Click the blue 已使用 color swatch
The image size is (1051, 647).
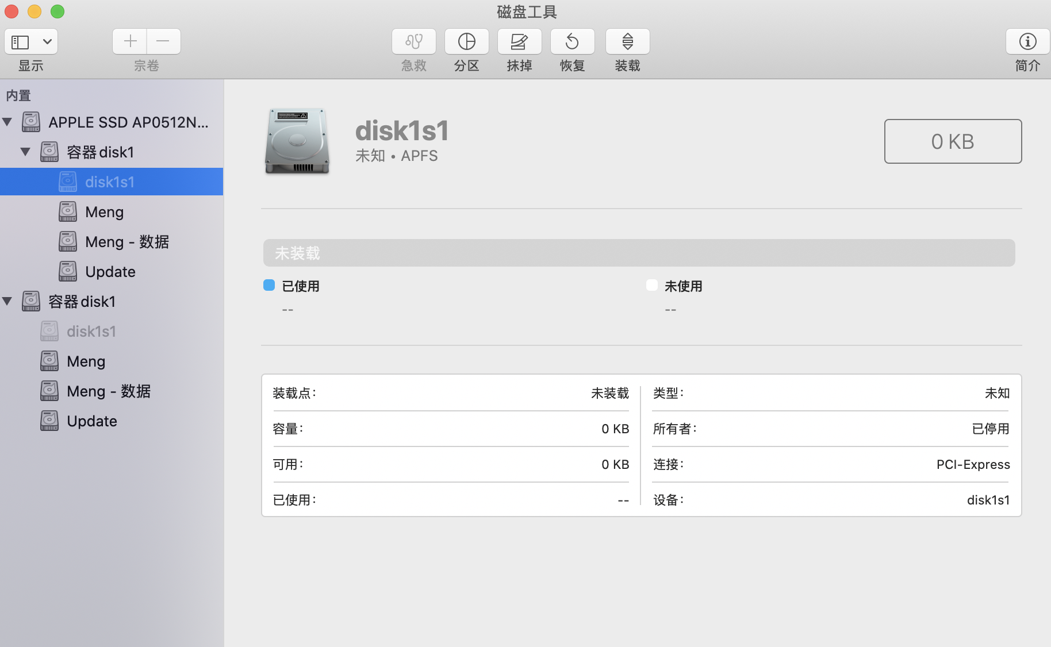click(268, 286)
